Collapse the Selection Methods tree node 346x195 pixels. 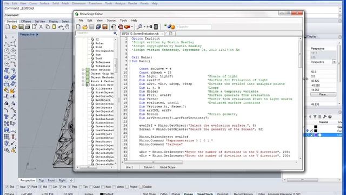[x=83, y=84]
